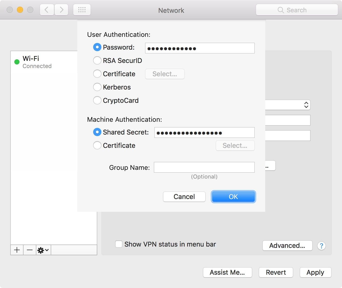Viewport: 342px width, 288px height.
Task: Enable Show VPN status in menu bar
Action: [119, 244]
